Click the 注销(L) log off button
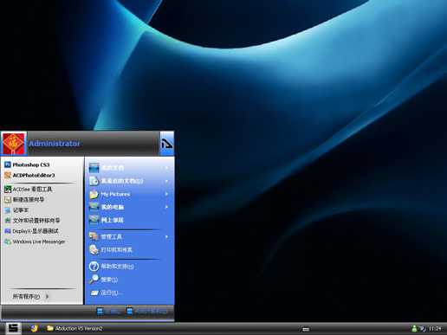Viewport: 447px width, 335px height. [x=108, y=311]
